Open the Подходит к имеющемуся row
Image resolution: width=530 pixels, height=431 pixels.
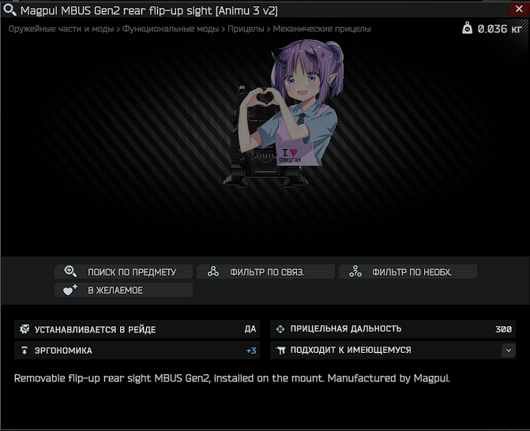(393, 350)
